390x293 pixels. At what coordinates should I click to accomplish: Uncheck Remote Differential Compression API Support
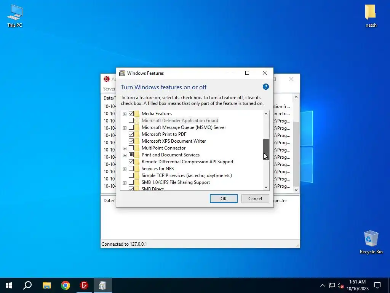pyautogui.click(x=131, y=162)
